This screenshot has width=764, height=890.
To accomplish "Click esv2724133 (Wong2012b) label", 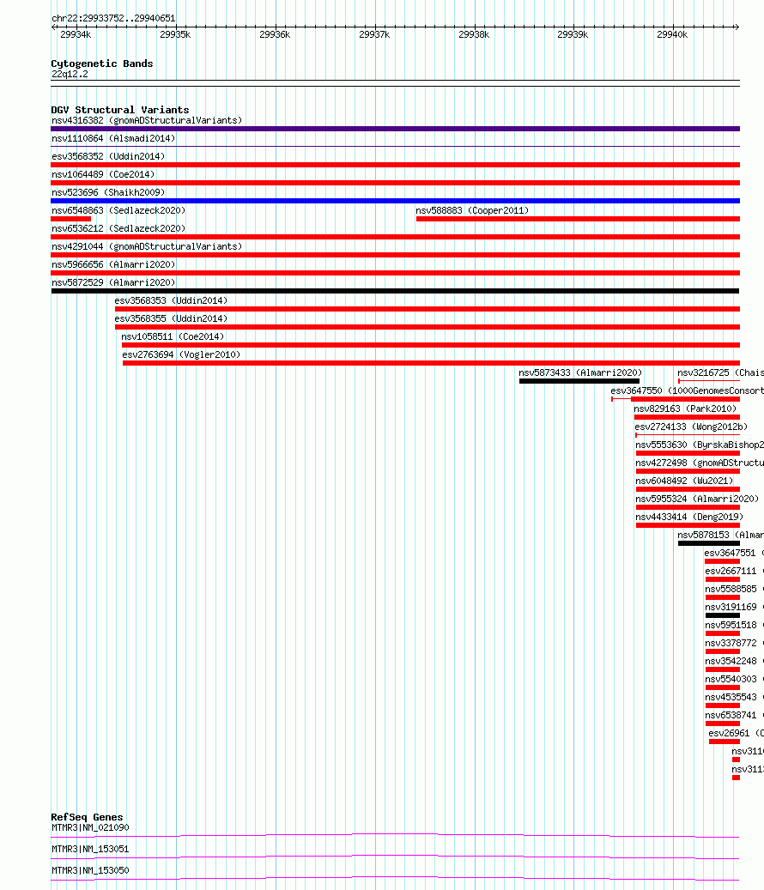I will pyautogui.click(x=691, y=427).
